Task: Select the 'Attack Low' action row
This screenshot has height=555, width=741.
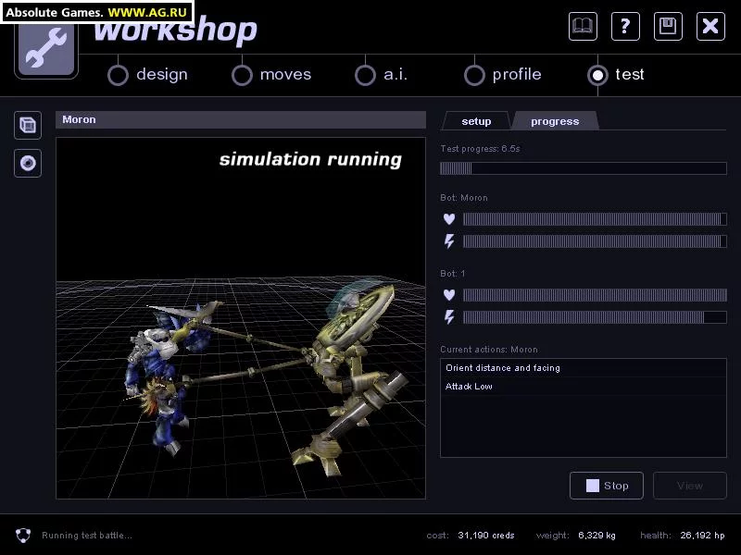Action: click(584, 386)
